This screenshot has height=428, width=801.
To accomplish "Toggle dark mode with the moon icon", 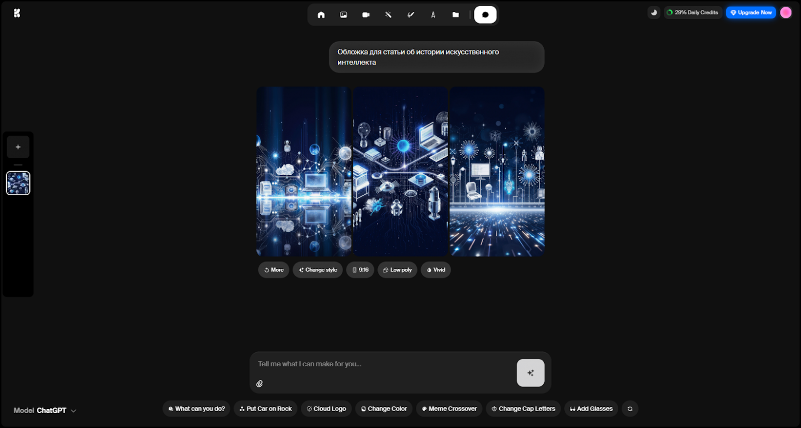I will coord(653,12).
